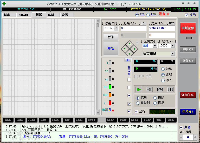Click the 暂停 pause button
200x143 pixels.
point(111,37)
